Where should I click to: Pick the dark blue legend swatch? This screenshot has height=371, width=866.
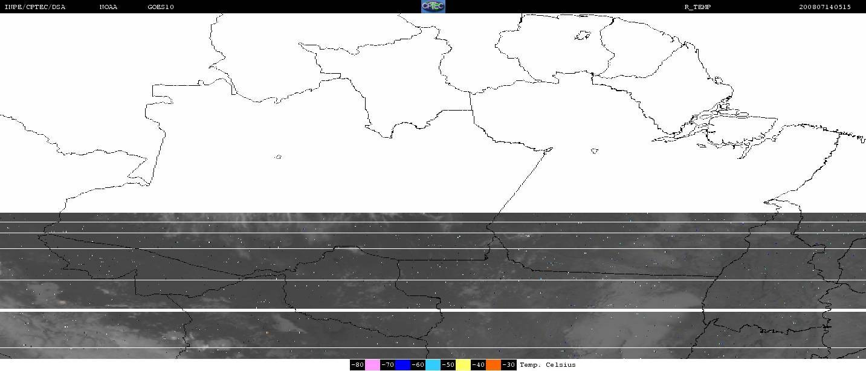click(402, 365)
